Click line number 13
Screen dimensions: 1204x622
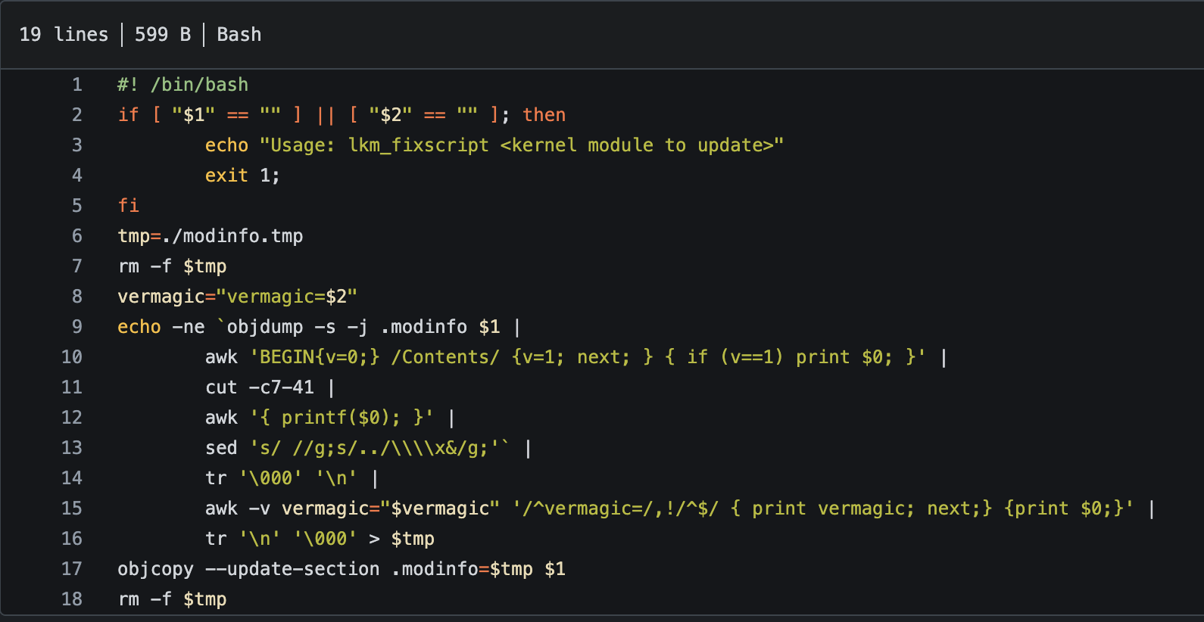tap(72, 448)
